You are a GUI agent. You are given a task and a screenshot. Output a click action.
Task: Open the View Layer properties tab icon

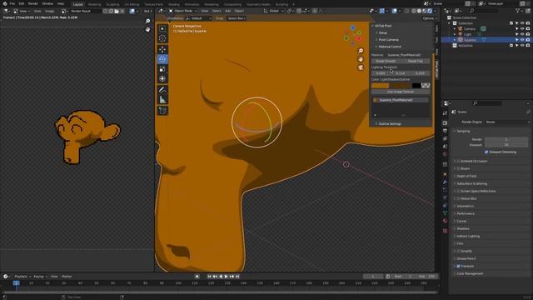pos(445,139)
